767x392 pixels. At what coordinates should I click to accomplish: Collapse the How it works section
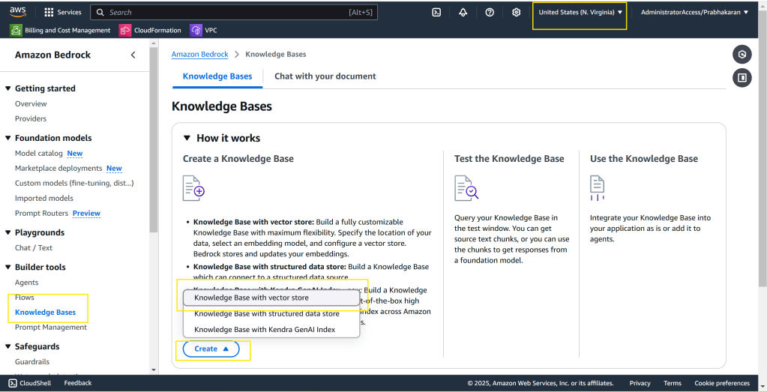(187, 138)
